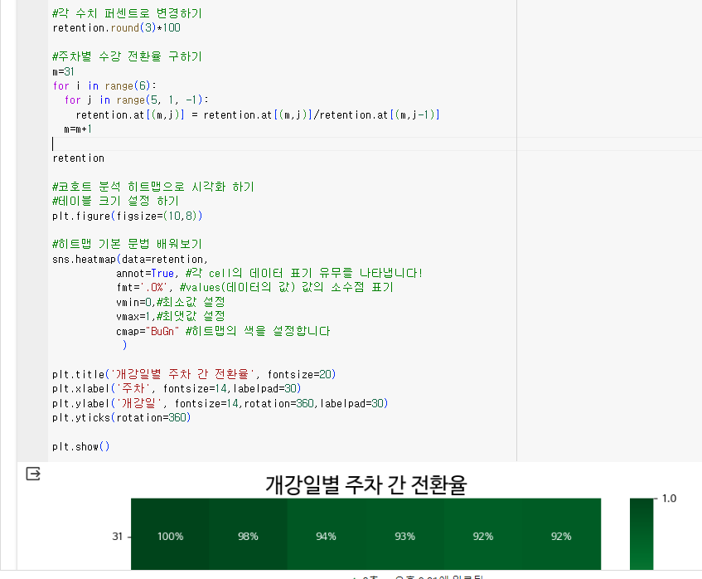Click the 'vmin=0' argument line
Screen dimensions: 702x579
tap(171, 302)
